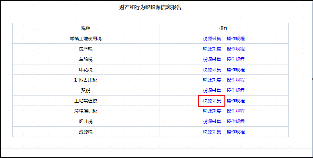Select the 房产税 tax type cell
313x158 pixels.
(x=86, y=49)
